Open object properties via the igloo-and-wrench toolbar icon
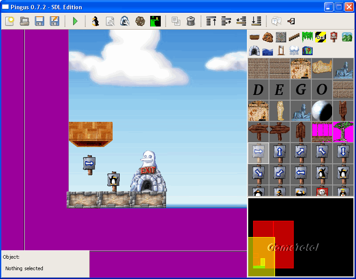Image resolution: width=356 pixels, height=279 pixels. click(x=125, y=21)
